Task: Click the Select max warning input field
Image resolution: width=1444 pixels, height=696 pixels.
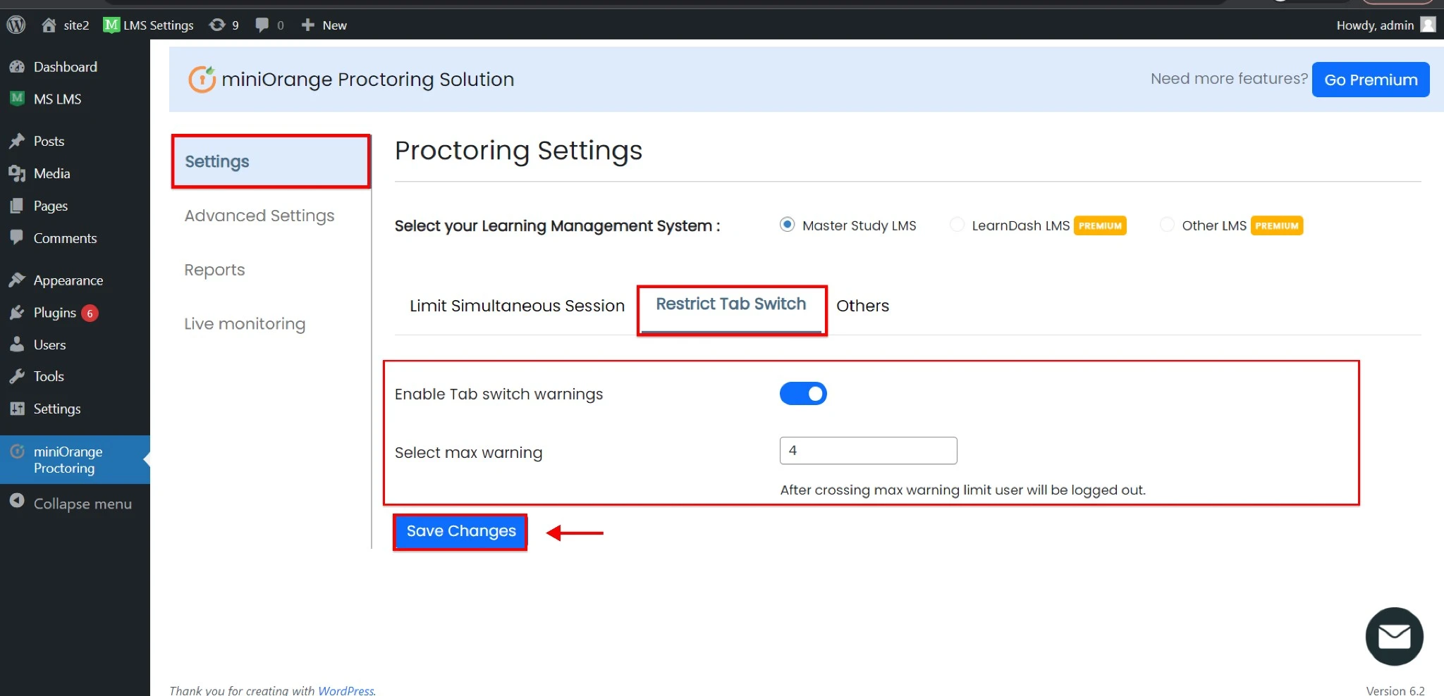Action: [x=868, y=451]
